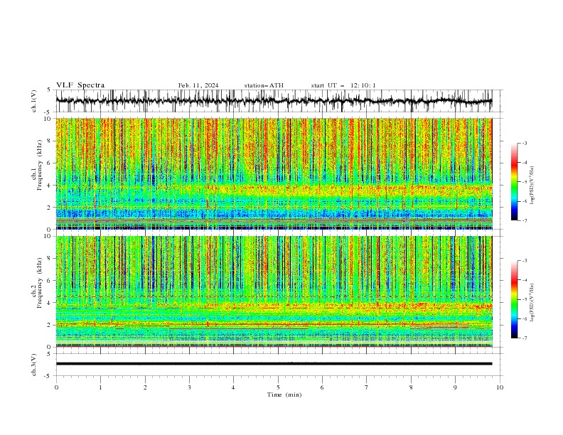
Task: Click the time axis tick label "5"
Action: (278, 387)
